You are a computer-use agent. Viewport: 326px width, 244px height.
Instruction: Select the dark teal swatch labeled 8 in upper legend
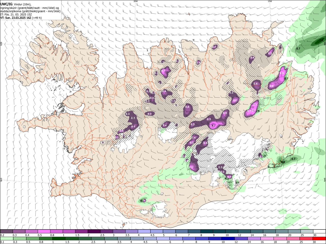[x=207, y=232]
